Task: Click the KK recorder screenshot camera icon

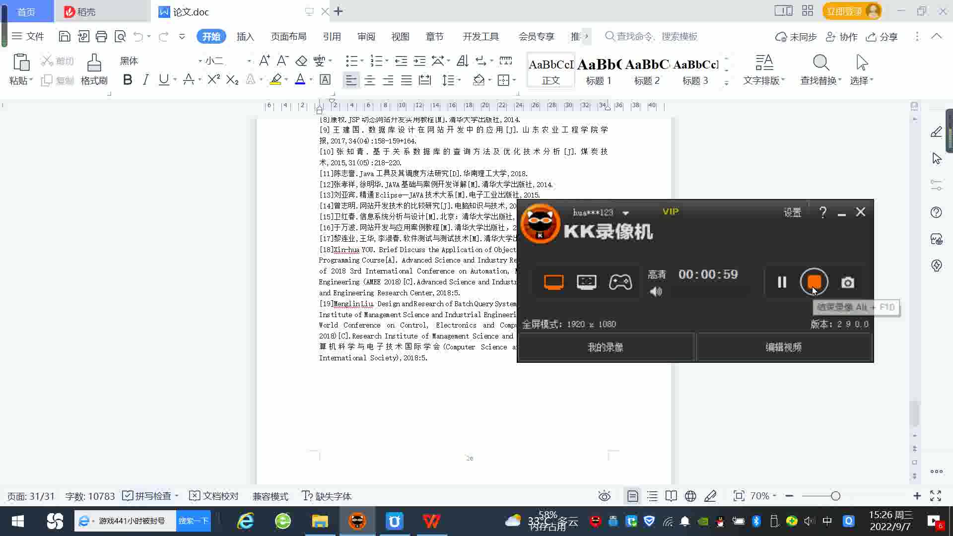Action: (x=848, y=282)
